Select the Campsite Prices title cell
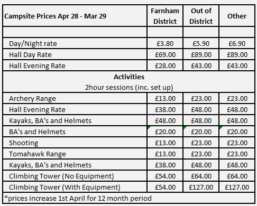 coord(75,16)
